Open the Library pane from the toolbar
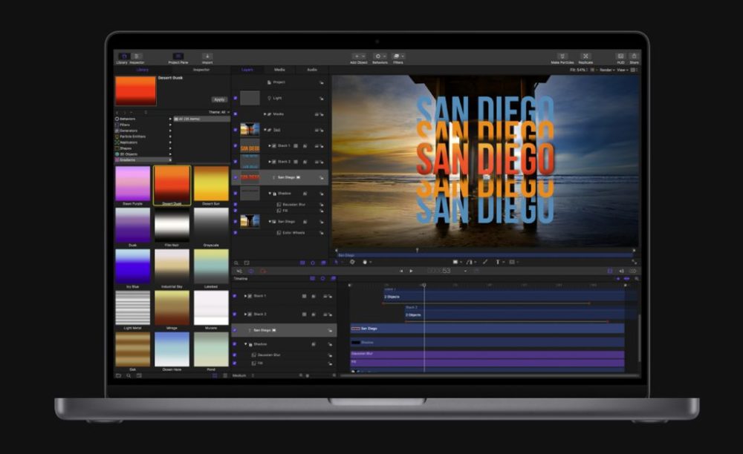 (x=124, y=56)
